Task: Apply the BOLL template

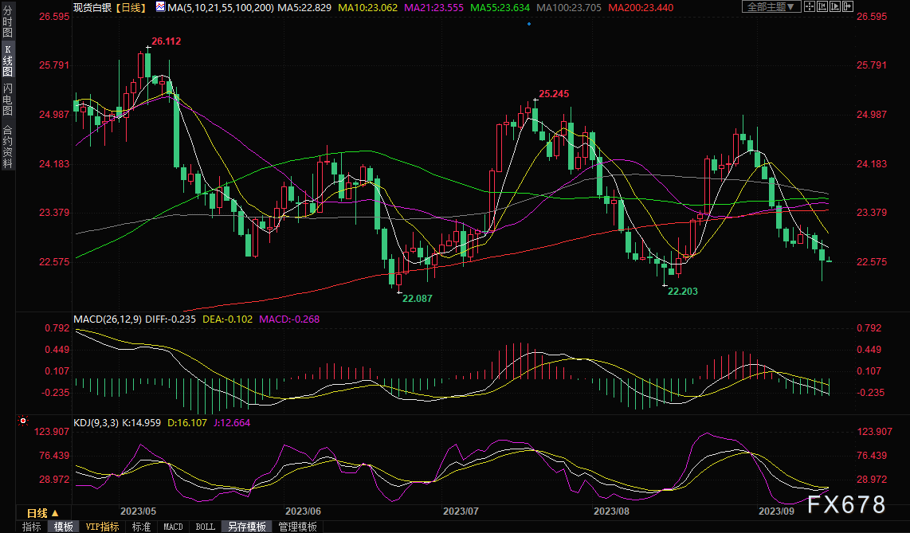Action: (x=205, y=527)
